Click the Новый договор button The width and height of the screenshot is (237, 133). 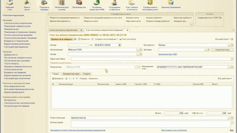tap(222, 50)
